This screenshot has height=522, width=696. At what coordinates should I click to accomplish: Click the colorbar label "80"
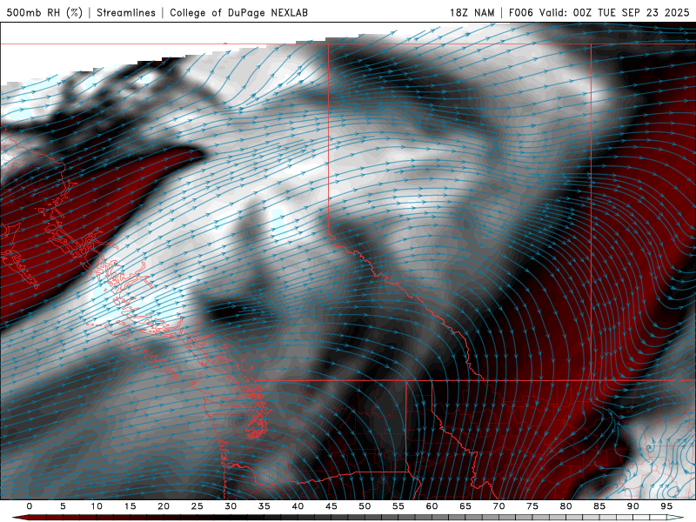(x=565, y=506)
